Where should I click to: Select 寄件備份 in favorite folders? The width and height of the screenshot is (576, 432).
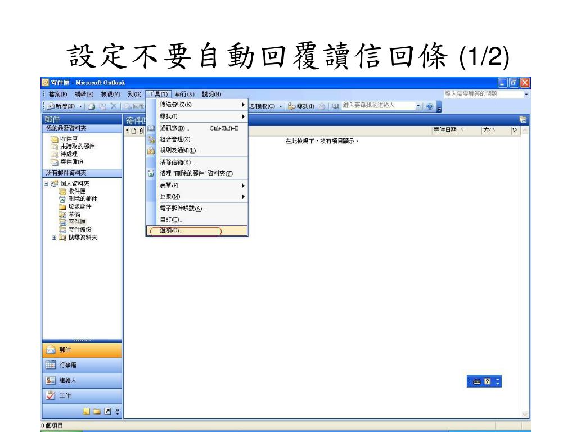(x=67, y=161)
